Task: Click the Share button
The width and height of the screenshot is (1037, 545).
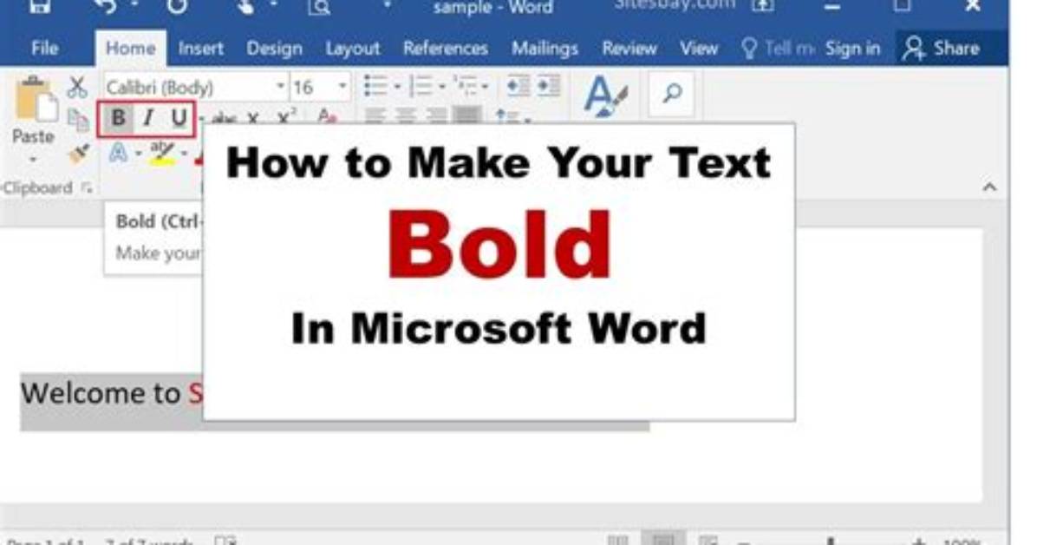Action: [x=942, y=49]
